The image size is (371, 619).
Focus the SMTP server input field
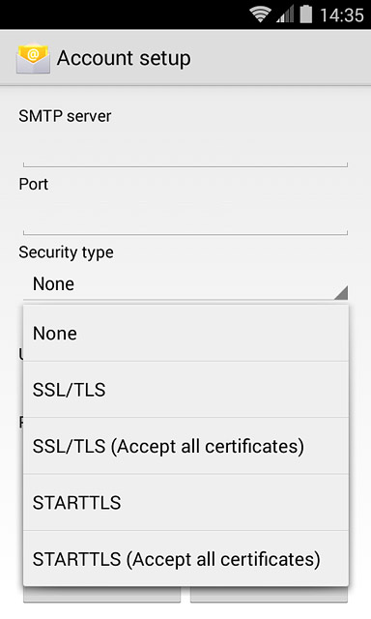click(x=185, y=149)
